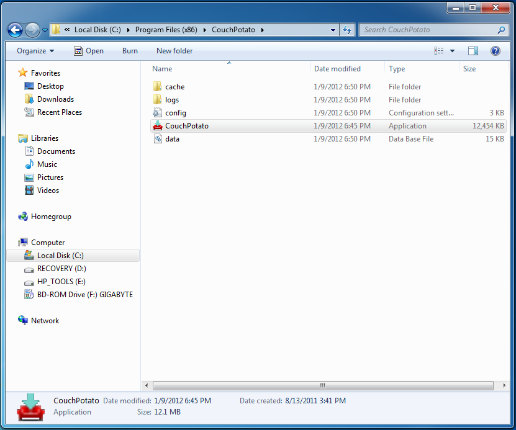Click the refresh button next to address bar
The width and height of the screenshot is (516, 430).
coord(347,30)
